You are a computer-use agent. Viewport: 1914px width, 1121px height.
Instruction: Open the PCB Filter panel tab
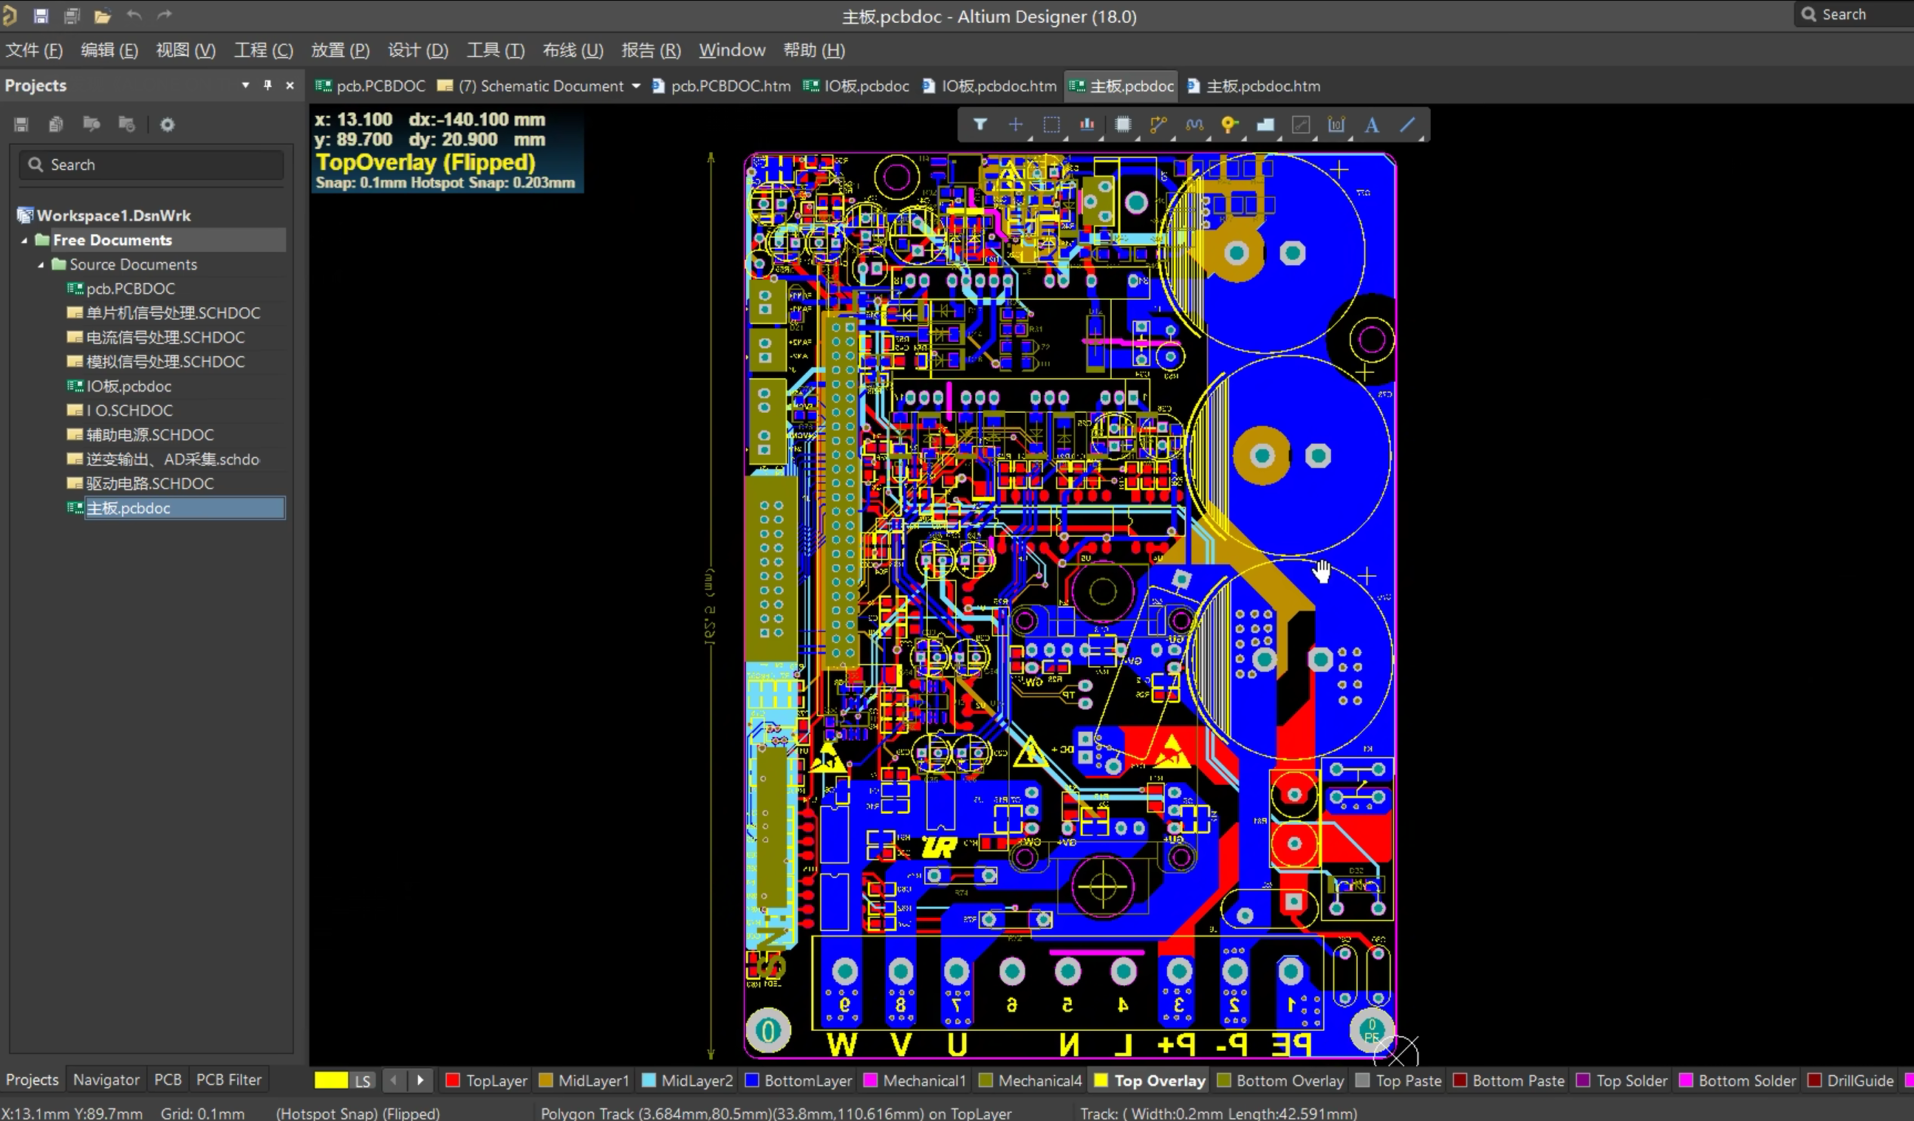coord(228,1079)
